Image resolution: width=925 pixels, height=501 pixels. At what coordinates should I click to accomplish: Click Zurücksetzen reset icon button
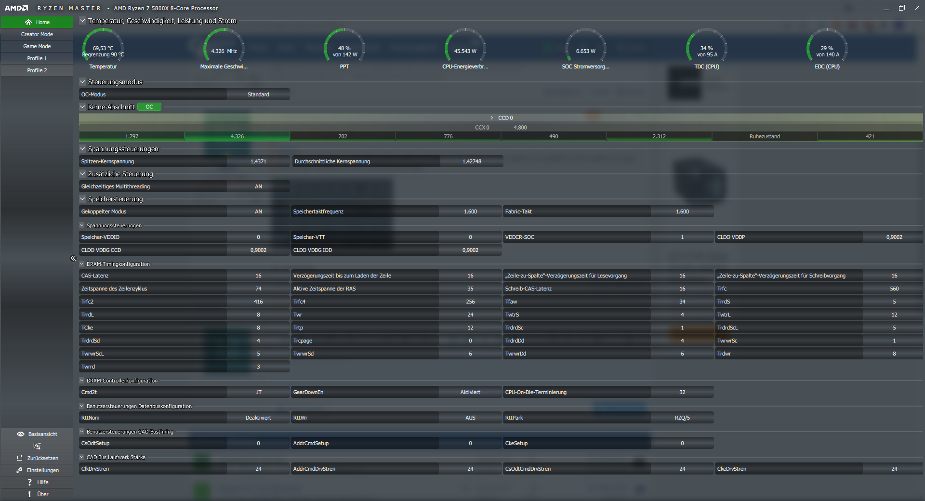37,458
